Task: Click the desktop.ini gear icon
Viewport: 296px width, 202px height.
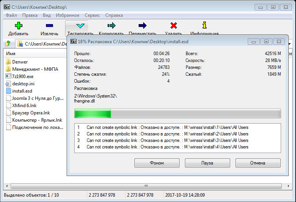Action: 8,83
